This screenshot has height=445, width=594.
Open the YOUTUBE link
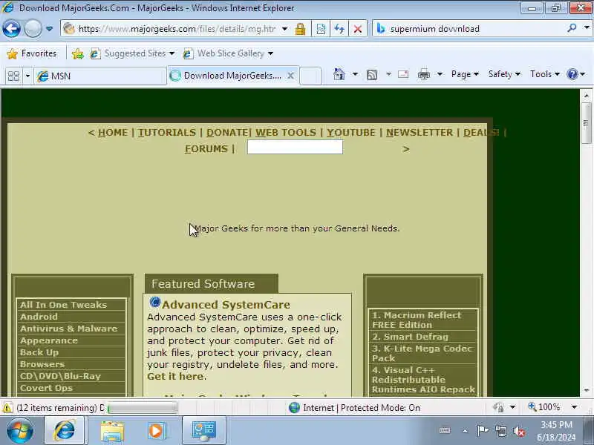pos(350,133)
